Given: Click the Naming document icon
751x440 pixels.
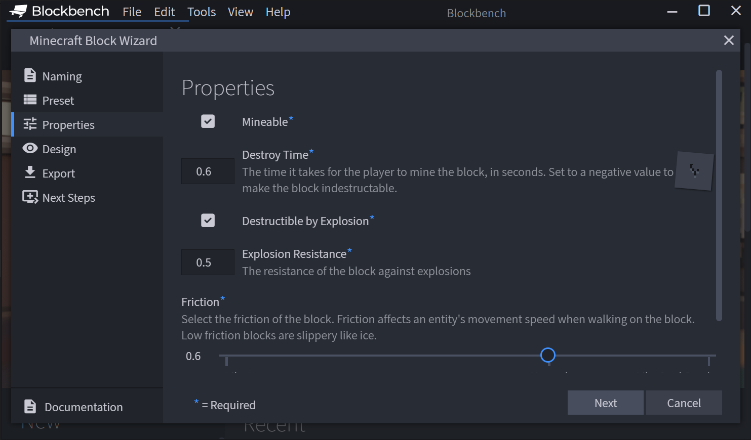Looking at the screenshot, I should tap(30, 75).
